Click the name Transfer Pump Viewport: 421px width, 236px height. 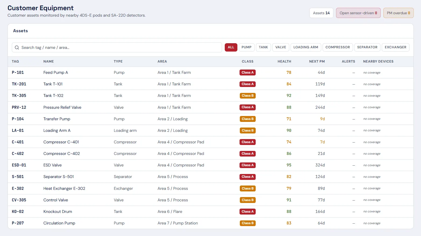[x=57, y=119]
